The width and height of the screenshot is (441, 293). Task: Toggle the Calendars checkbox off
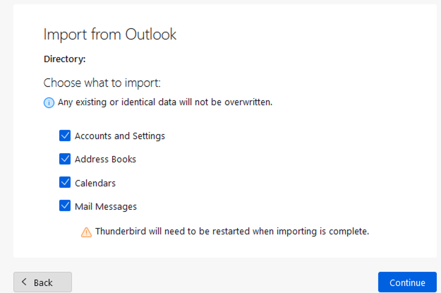click(x=65, y=183)
